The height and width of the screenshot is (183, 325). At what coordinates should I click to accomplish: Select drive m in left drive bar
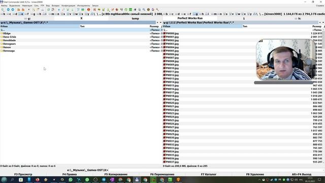pyautogui.click(x=51, y=14)
